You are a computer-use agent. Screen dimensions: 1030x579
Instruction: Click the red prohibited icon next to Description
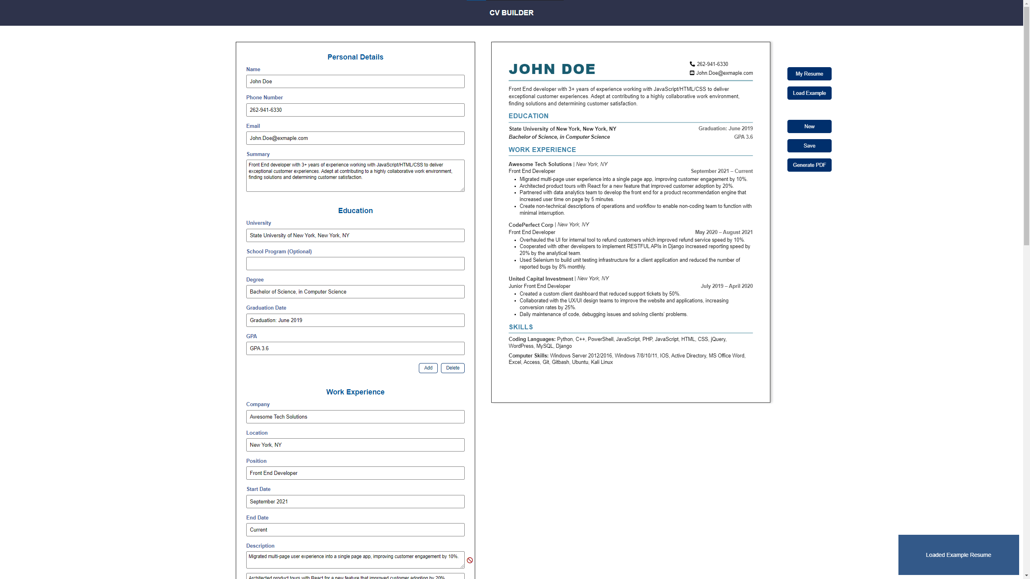tap(470, 560)
